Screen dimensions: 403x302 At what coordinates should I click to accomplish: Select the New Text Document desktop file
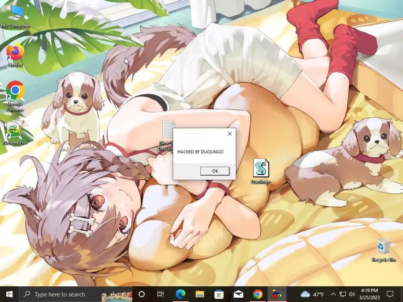[166, 136]
